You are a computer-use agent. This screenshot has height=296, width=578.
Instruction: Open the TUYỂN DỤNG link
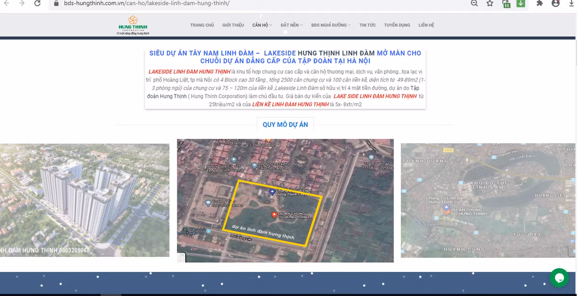[397, 25]
